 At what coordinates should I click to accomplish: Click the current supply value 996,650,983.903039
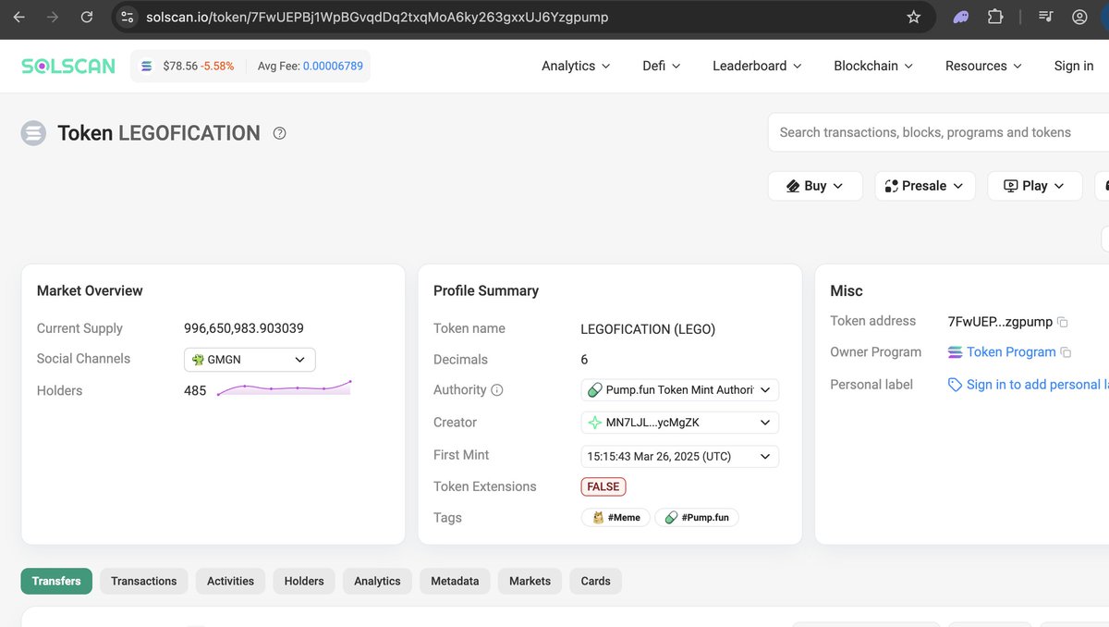point(244,328)
